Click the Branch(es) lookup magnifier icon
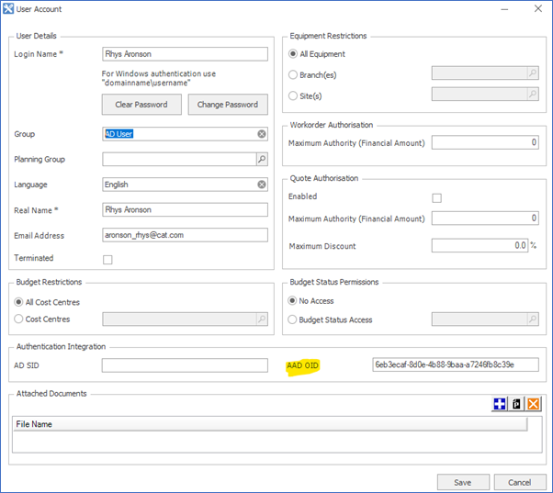This screenshot has width=553, height=493. pyautogui.click(x=533, y=73)
